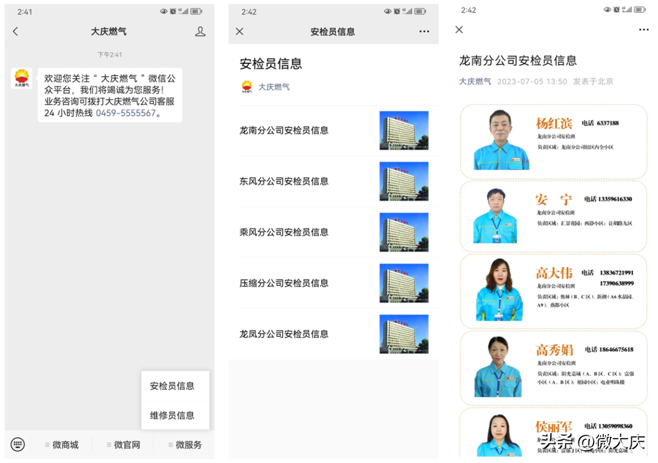Tap 杨红滨 phone number 6337188
The width and height of the screenshot is (658, 463).
607,123
